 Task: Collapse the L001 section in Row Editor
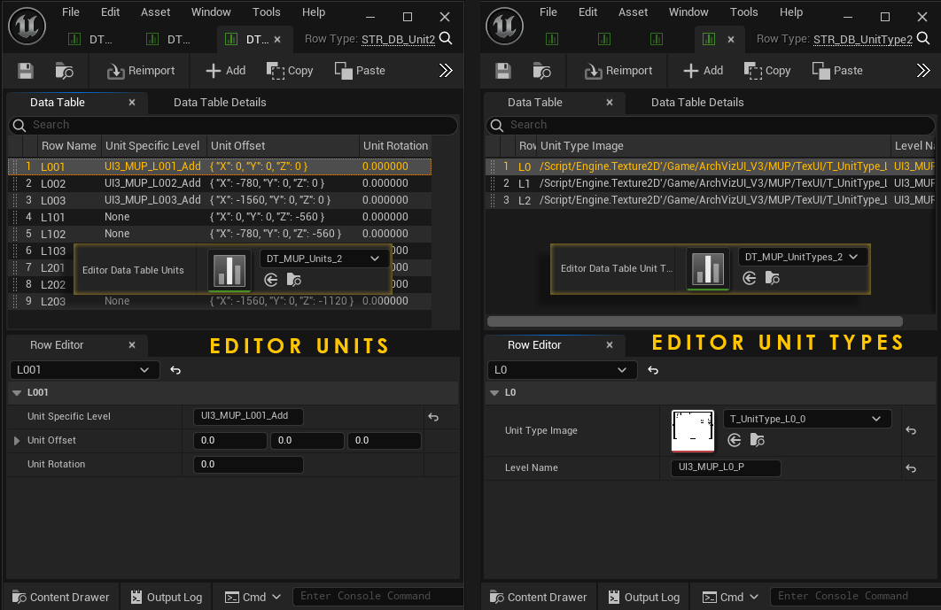[x=18, y=393]
